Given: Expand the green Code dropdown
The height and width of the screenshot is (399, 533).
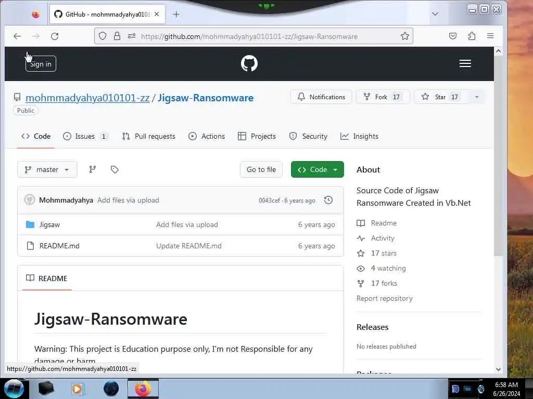Looking at the screenshot, I should [317, 169].
